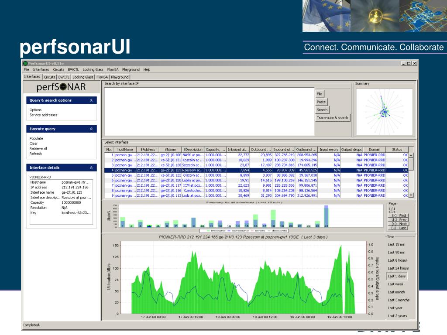The height and width of the screenshot is (335, 447).
Task: Click the Search button
Action: coord(322,110)
